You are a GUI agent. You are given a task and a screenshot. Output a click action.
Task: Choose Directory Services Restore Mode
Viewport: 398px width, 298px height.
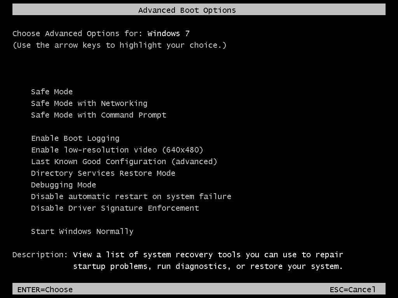tap(103, 173)
